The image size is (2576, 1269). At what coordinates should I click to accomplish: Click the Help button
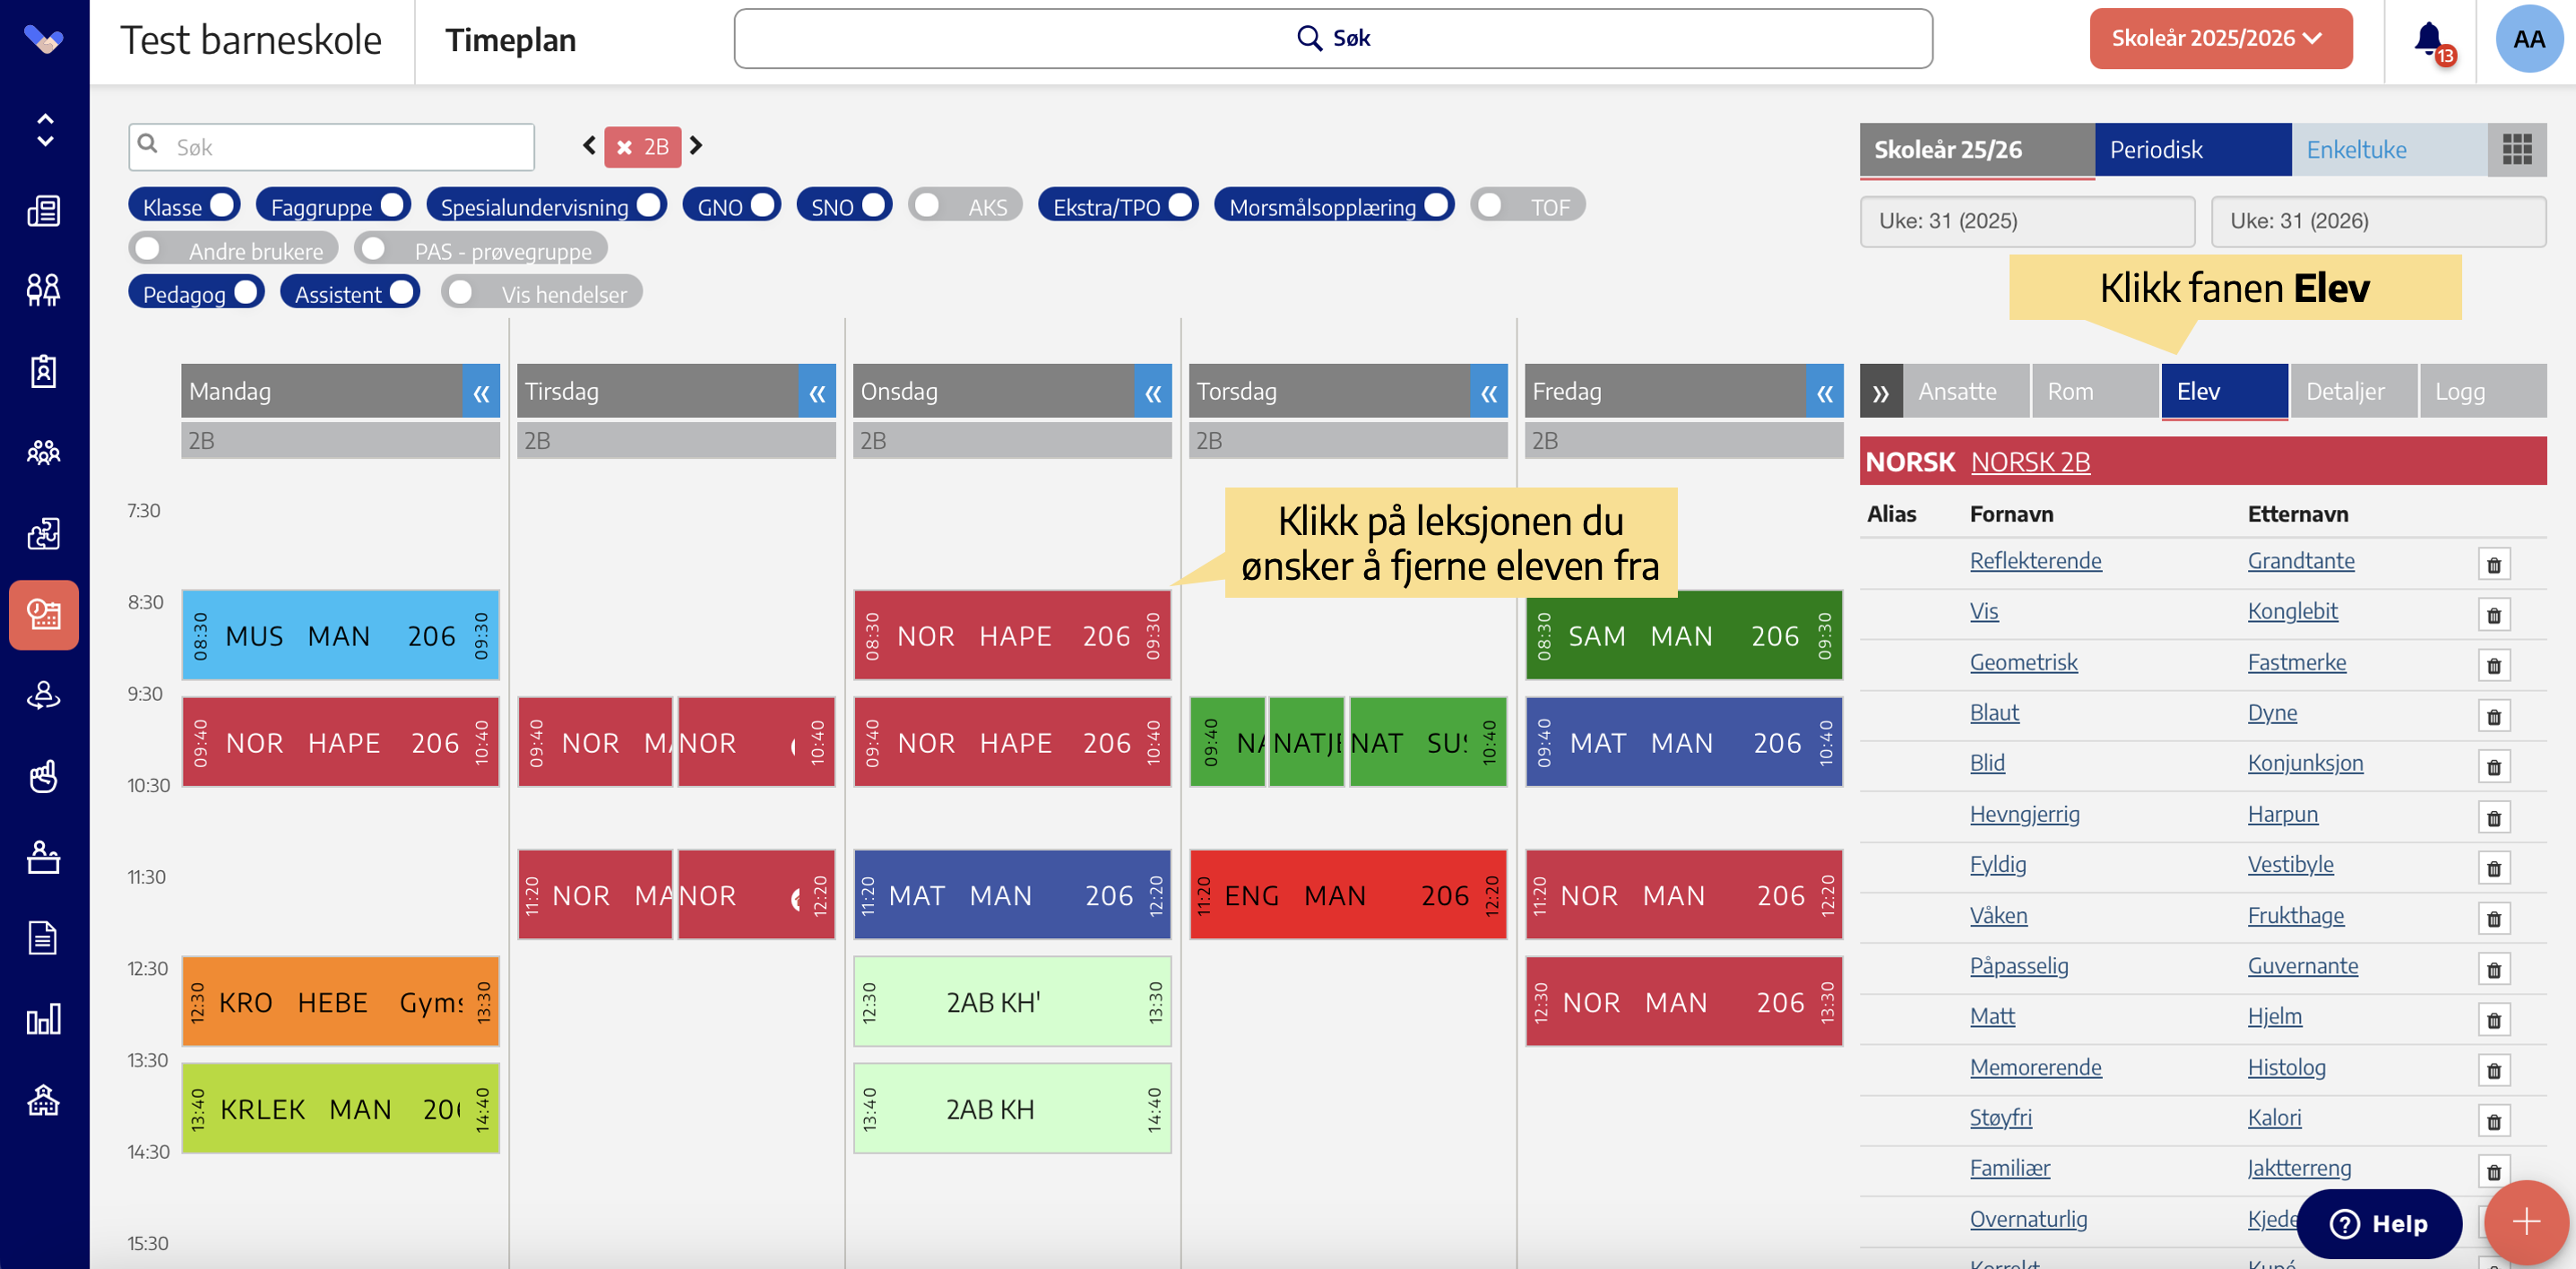(x=2378, y=1224)
